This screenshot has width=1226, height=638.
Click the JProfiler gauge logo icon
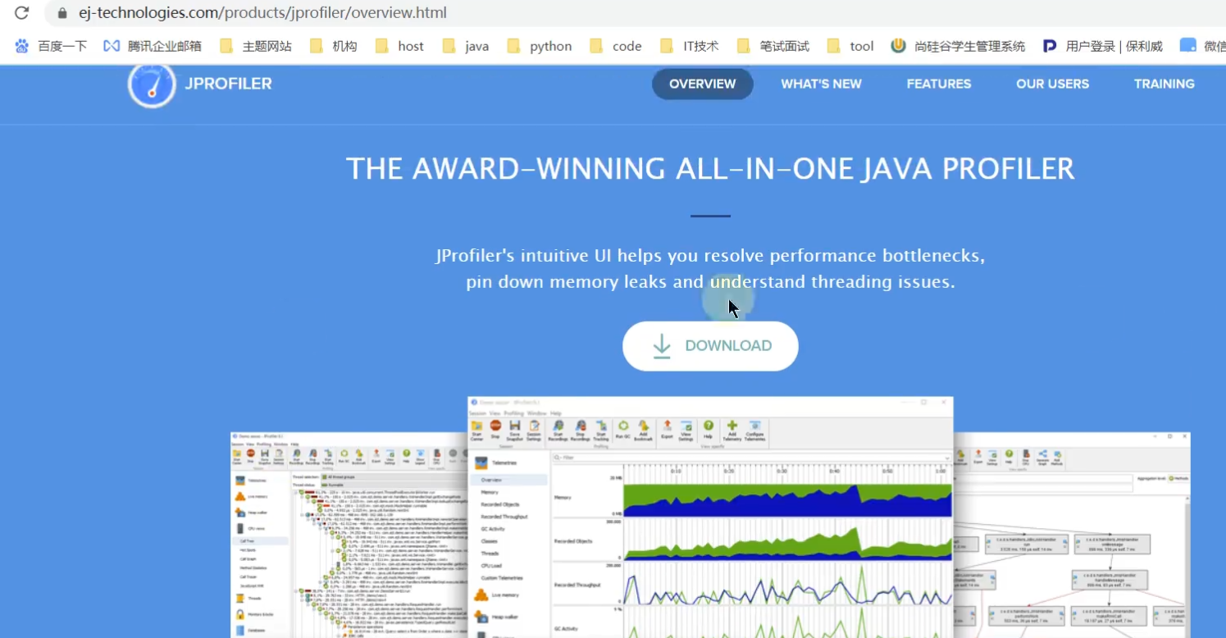(152, 84)
